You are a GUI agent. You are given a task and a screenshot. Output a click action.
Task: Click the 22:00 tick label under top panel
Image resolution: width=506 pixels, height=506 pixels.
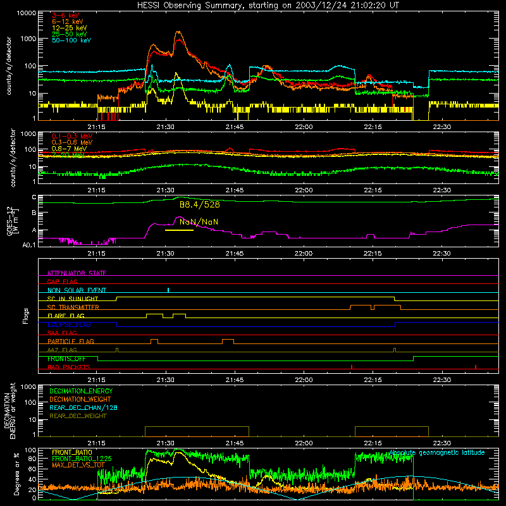pyautogui.click(x=304, y=127)
